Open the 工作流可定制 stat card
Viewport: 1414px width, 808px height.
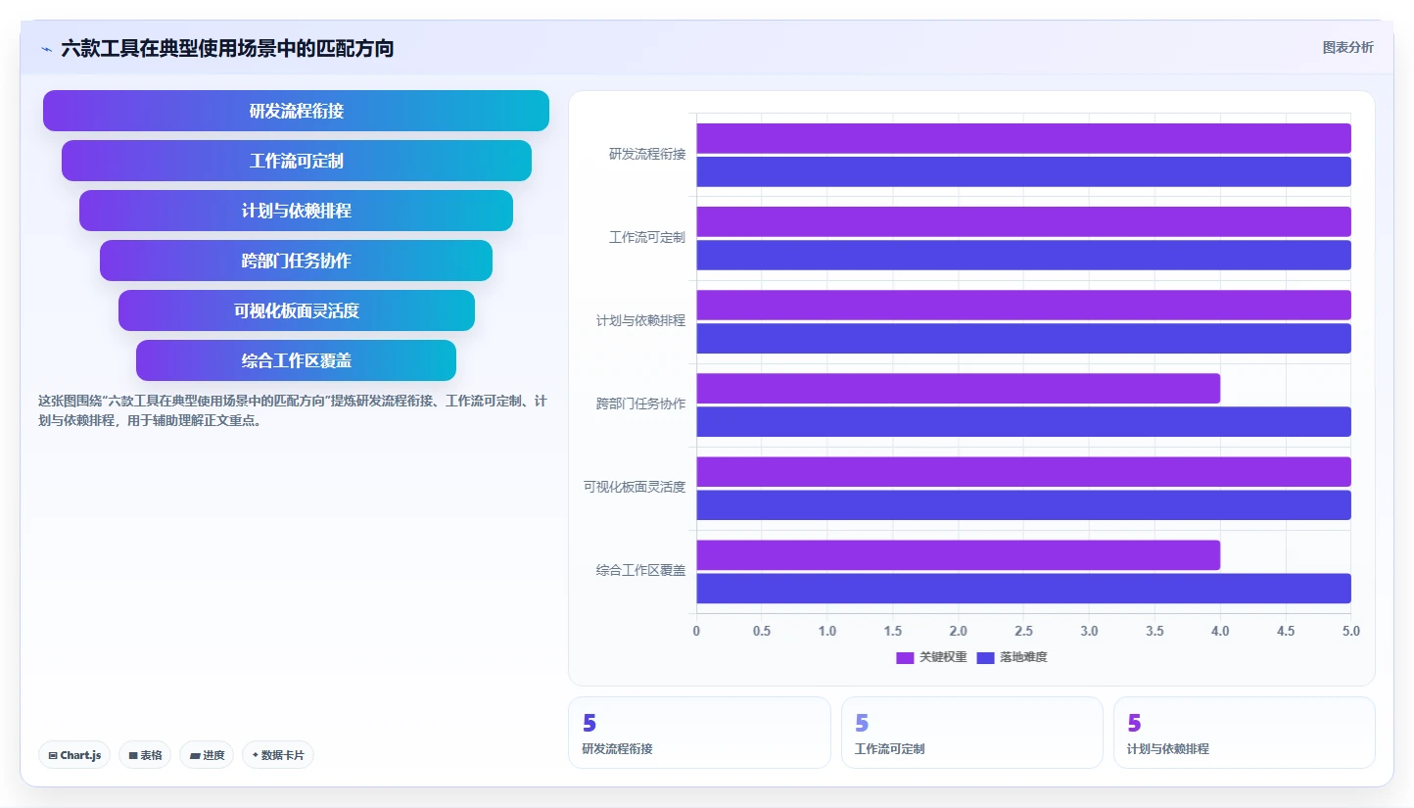[971, 733]
